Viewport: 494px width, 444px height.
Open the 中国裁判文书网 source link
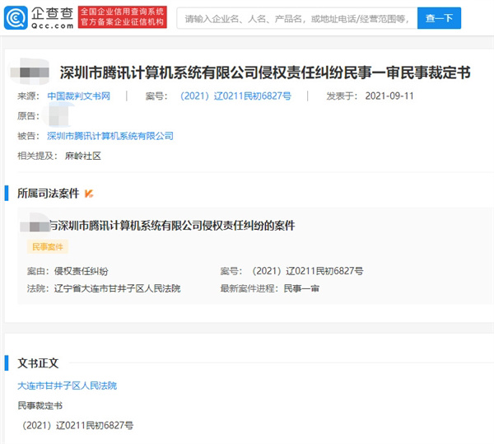(x=78, y=96)
